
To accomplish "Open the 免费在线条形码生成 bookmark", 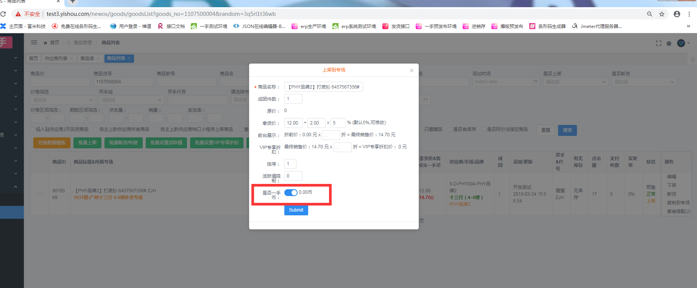I will (x=77, y=26).
